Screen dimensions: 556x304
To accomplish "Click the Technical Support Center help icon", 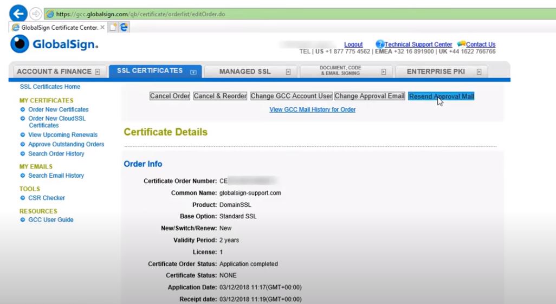I will [380, 44].
